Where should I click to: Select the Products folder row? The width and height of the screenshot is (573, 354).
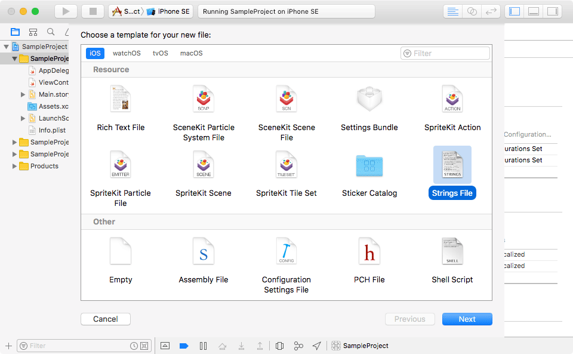tap(35, 166)
